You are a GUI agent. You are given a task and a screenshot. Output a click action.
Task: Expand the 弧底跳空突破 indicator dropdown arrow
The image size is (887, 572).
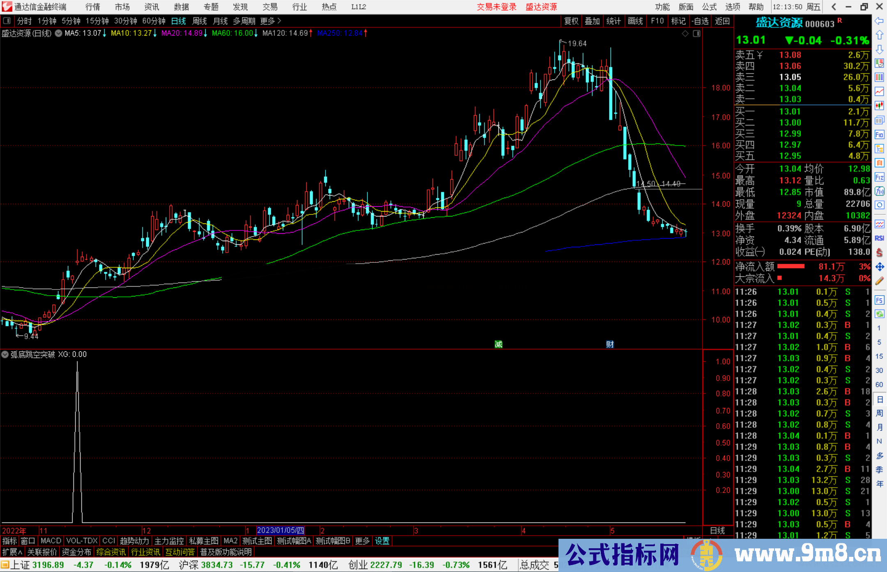click(x=5, y=354)
